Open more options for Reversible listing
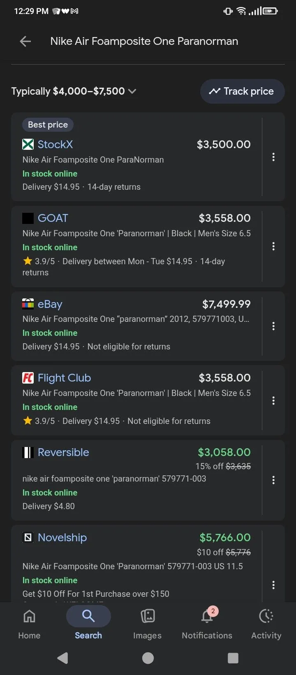 pos(273,480)
